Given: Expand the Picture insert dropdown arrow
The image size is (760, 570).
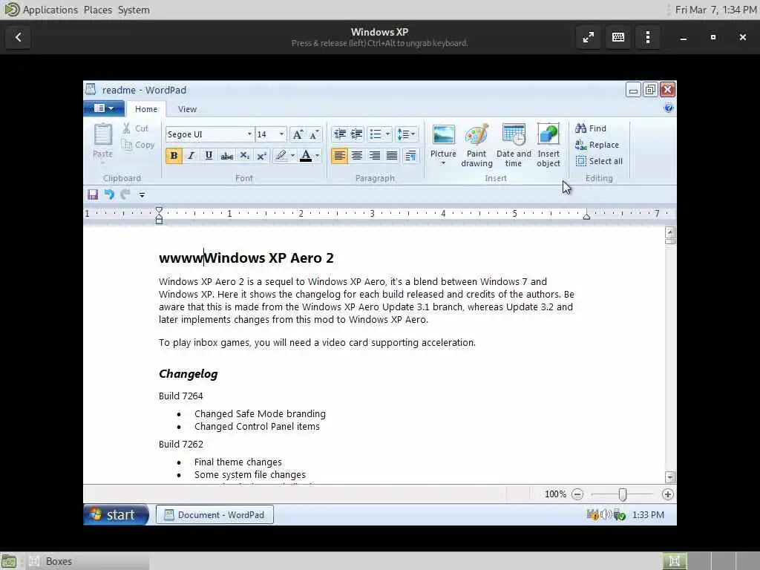Looking at the screenshot, I should tap(443, 163).
